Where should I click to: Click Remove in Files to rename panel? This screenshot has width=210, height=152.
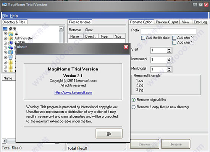[x=75, y=30]
